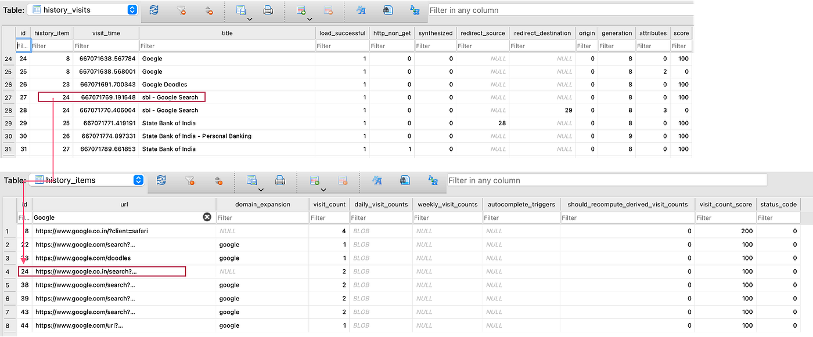Focus the weekly_visit_counts filter box
Viewport: 813px width, 337px height.
447,218
